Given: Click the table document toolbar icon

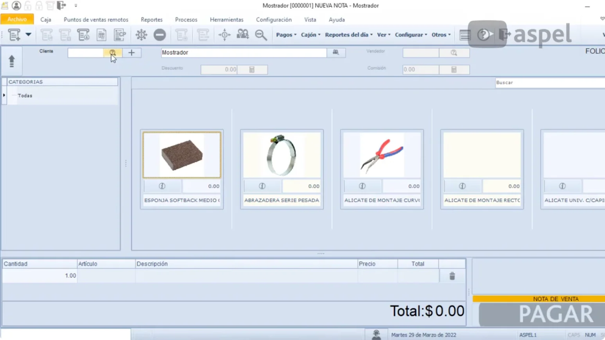Looking at the screenshot, I should click(x=102, y=35).
